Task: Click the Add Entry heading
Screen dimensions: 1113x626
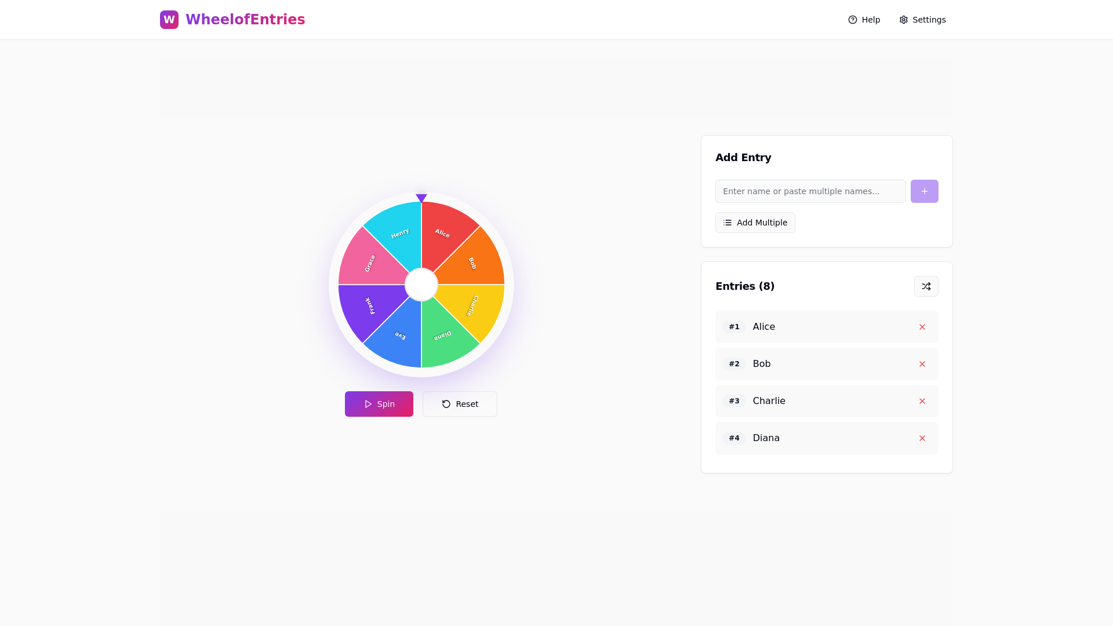Action: [743, 158]
